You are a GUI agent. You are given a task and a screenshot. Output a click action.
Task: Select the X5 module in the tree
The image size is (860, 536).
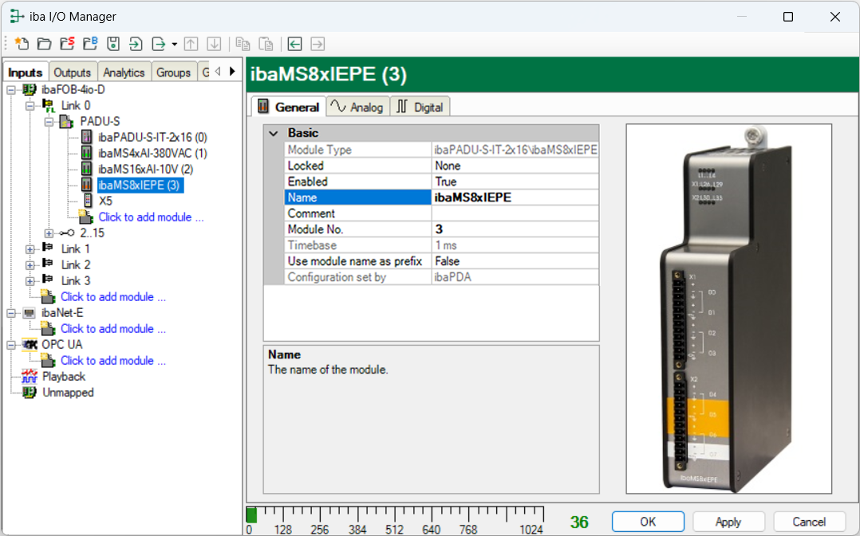pyautogui.click(x=105, y=201)
